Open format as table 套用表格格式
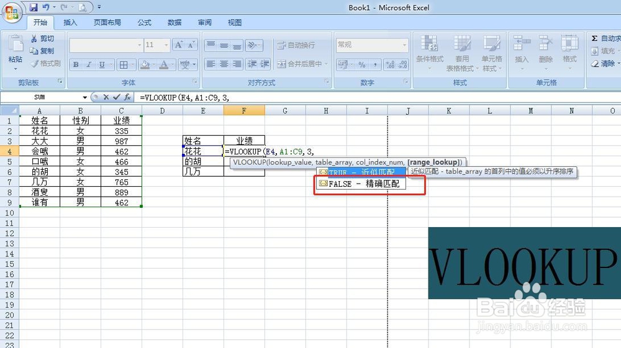The width and height of the screenshot is (621, 348). point(462,53)
